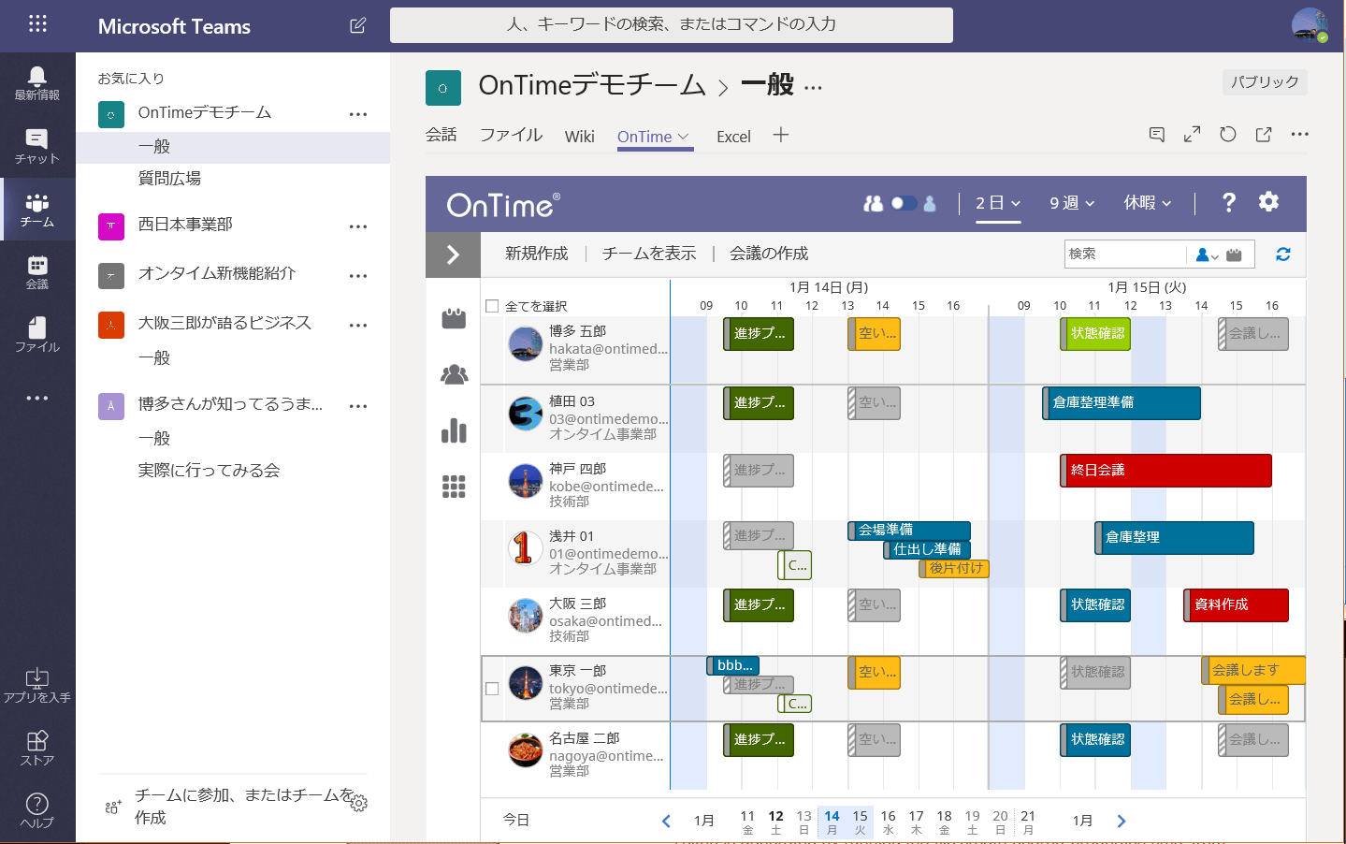Refresh the schedule with the blue refresh icon
The width and height of the screenshot is (1346, 844).
[1282, 254]
